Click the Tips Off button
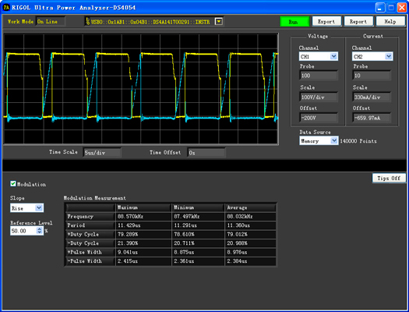The image size is (409, 312). 389,178
